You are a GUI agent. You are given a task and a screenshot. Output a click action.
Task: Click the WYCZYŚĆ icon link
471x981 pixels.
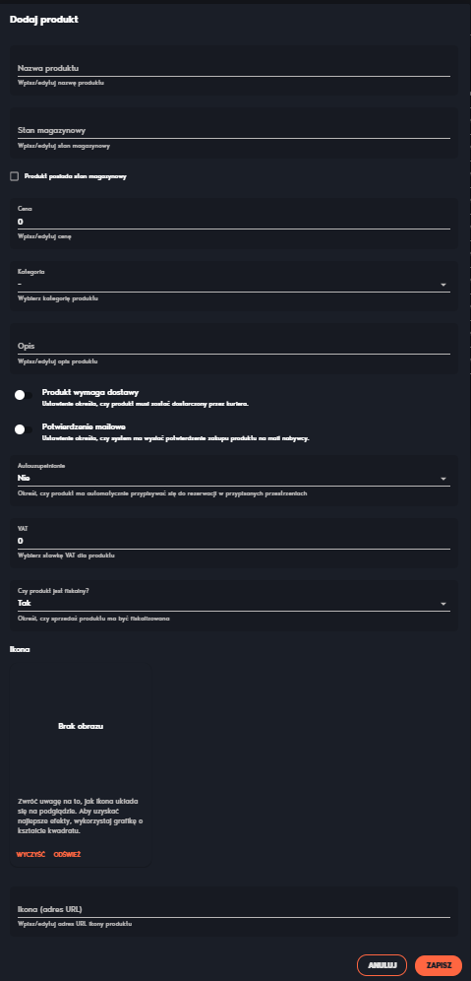(30, 855)
